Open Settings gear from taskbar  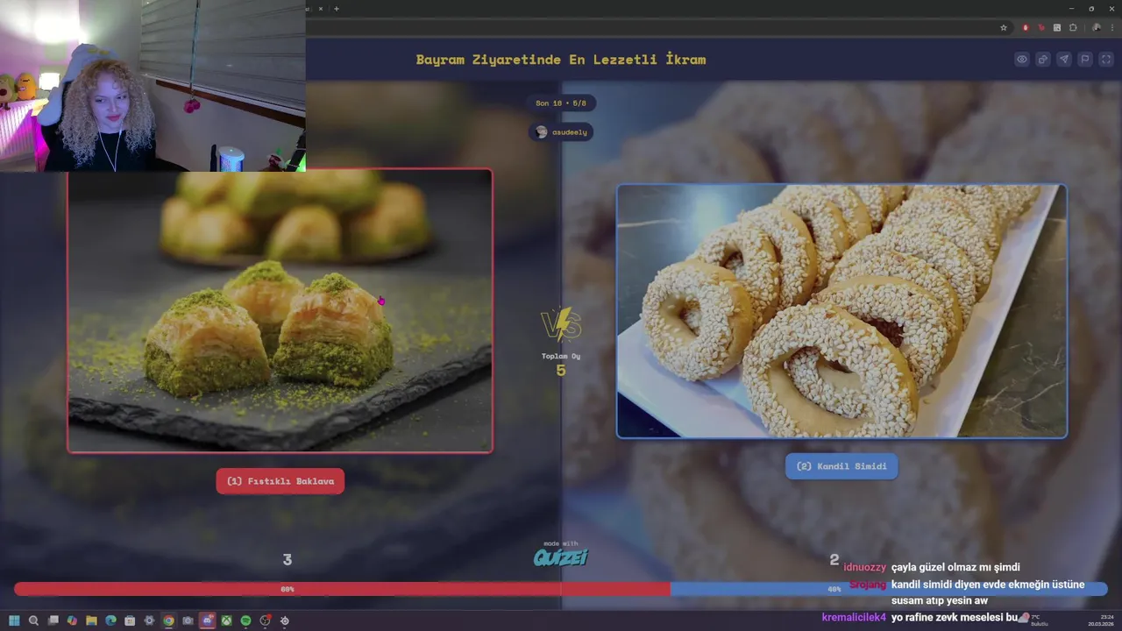149,620
